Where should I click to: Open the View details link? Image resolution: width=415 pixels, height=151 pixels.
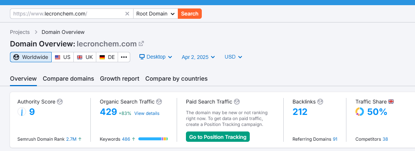click(x=147, y=113)
